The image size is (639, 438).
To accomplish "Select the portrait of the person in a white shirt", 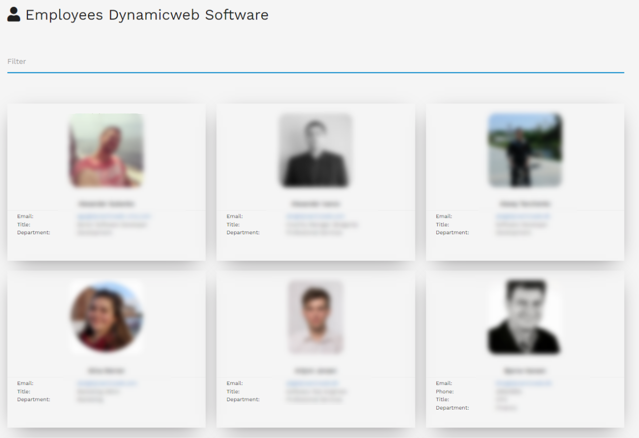I will coord(316,317).
